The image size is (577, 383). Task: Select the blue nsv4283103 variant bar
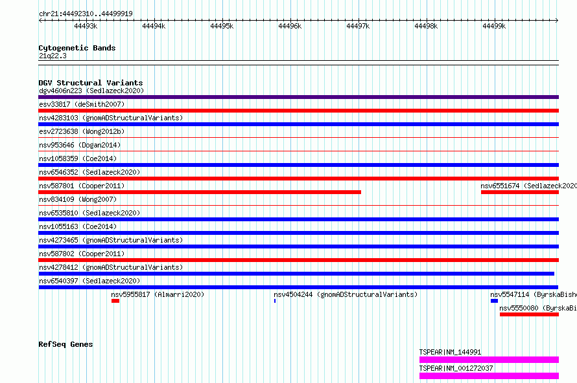[x=298, y=124]
